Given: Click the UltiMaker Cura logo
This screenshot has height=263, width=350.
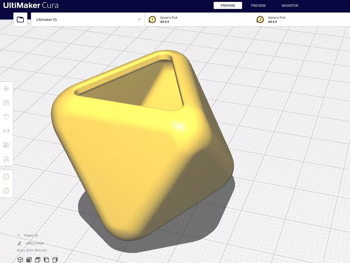Looking at the screenshot, I should point(31,5).
